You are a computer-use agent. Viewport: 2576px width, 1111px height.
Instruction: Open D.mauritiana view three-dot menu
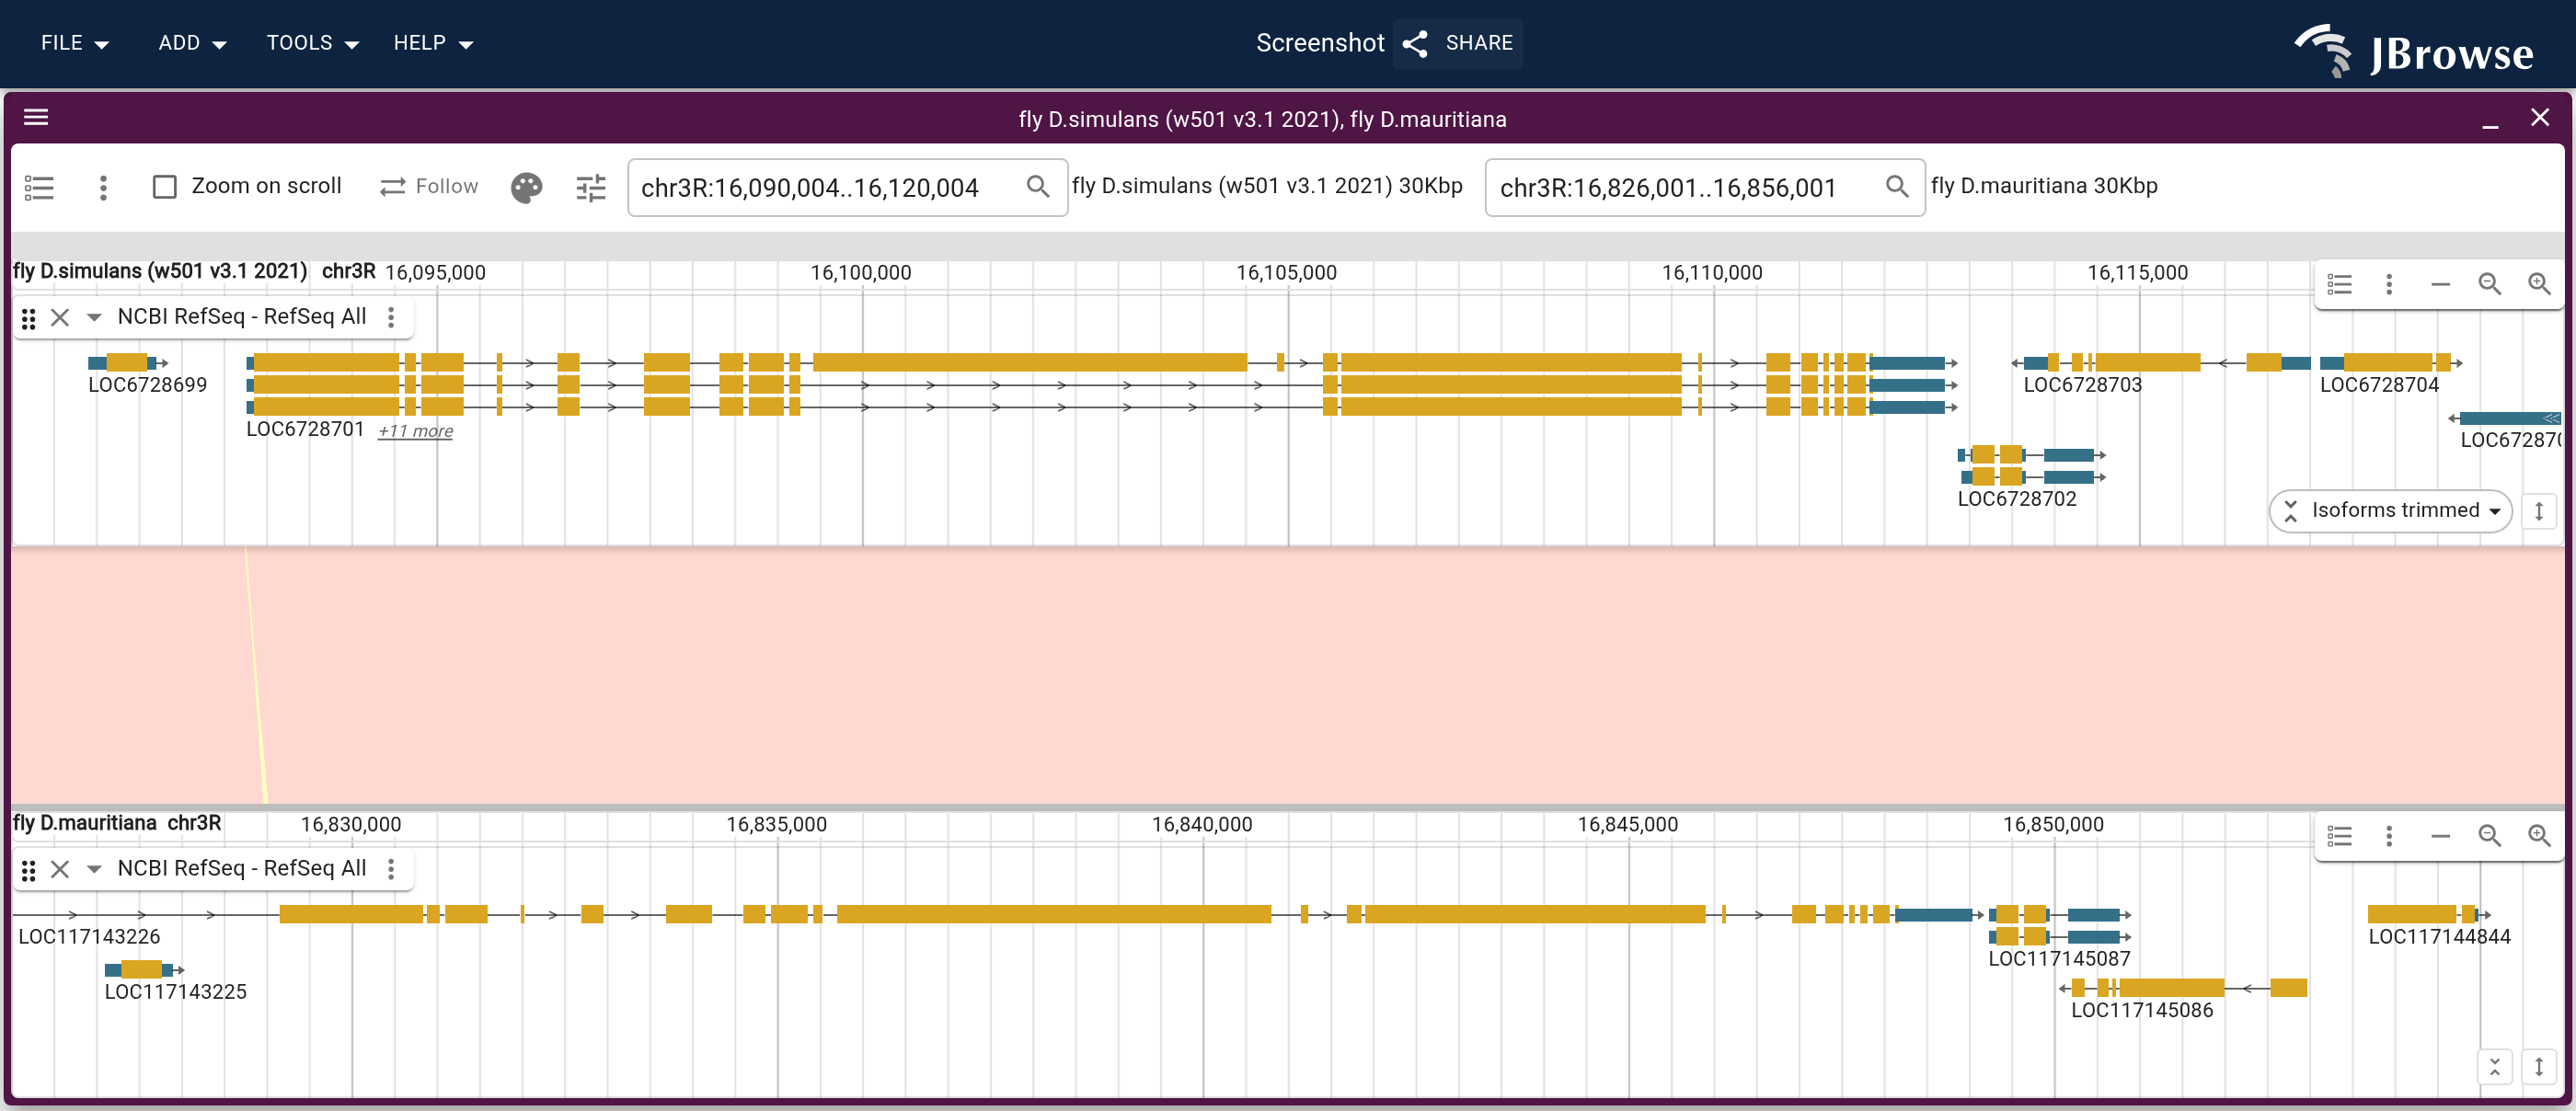coord(2389,835)
